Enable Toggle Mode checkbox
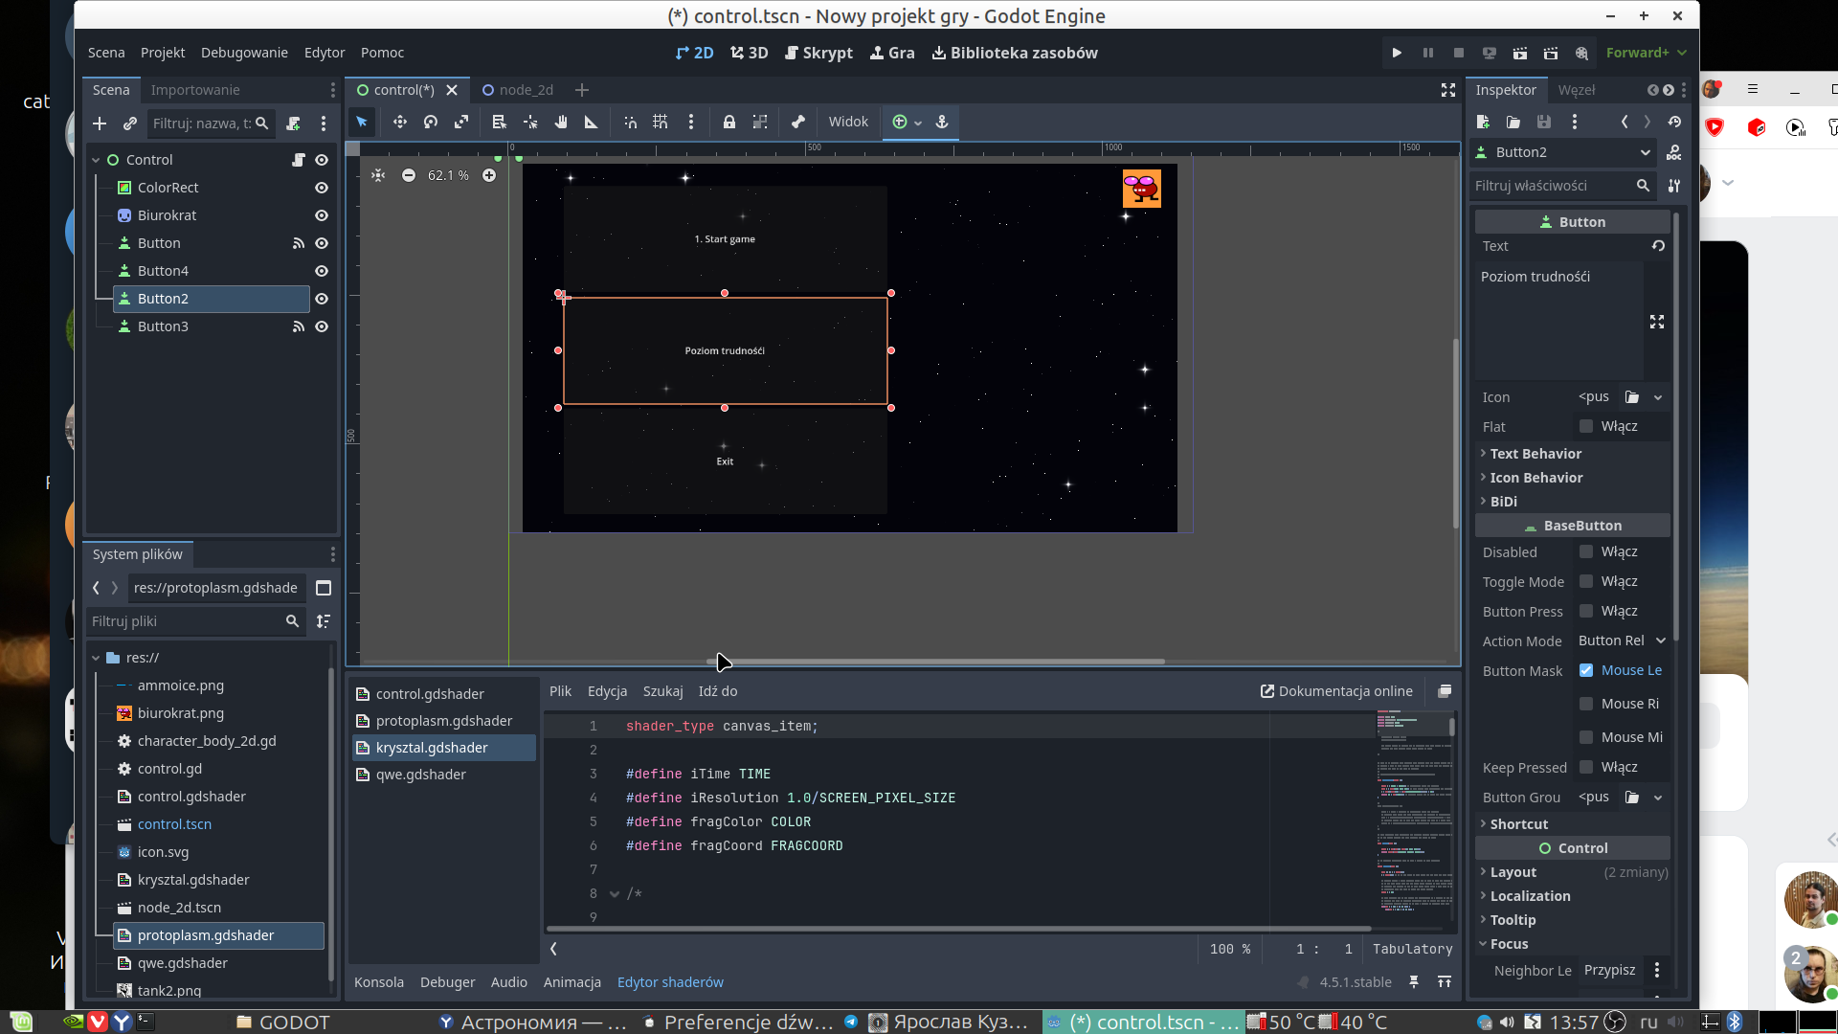Viewport: 1838px width, 1034px height. (1586, 581)
